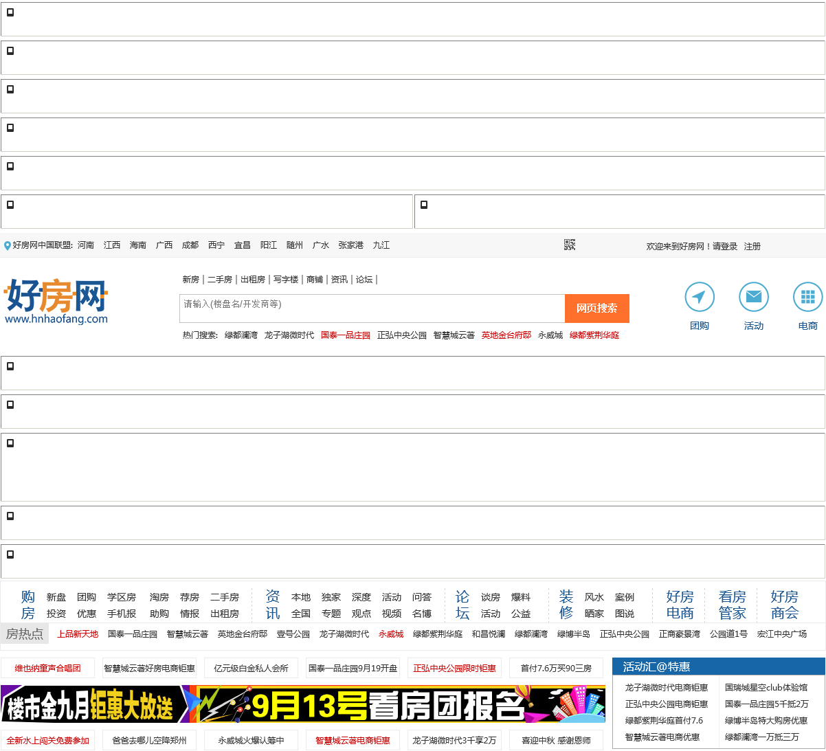Click 上品新天地 in 房热点 row
The height and width of the screenshot is (751, 826).
(x=78, y=634)
